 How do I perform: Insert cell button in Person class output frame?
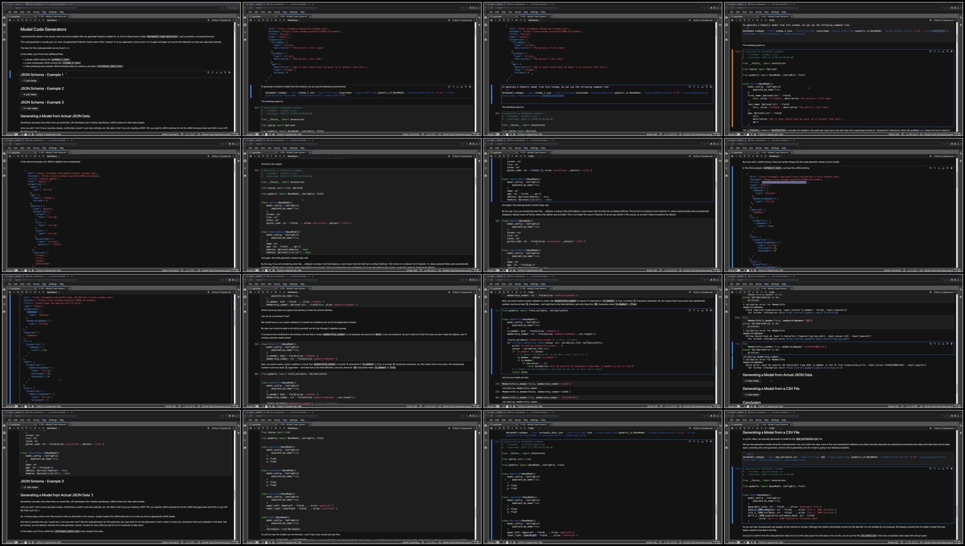point(736,20)
